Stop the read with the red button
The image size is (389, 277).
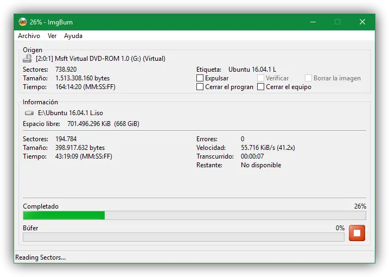[x=357, y=233]
